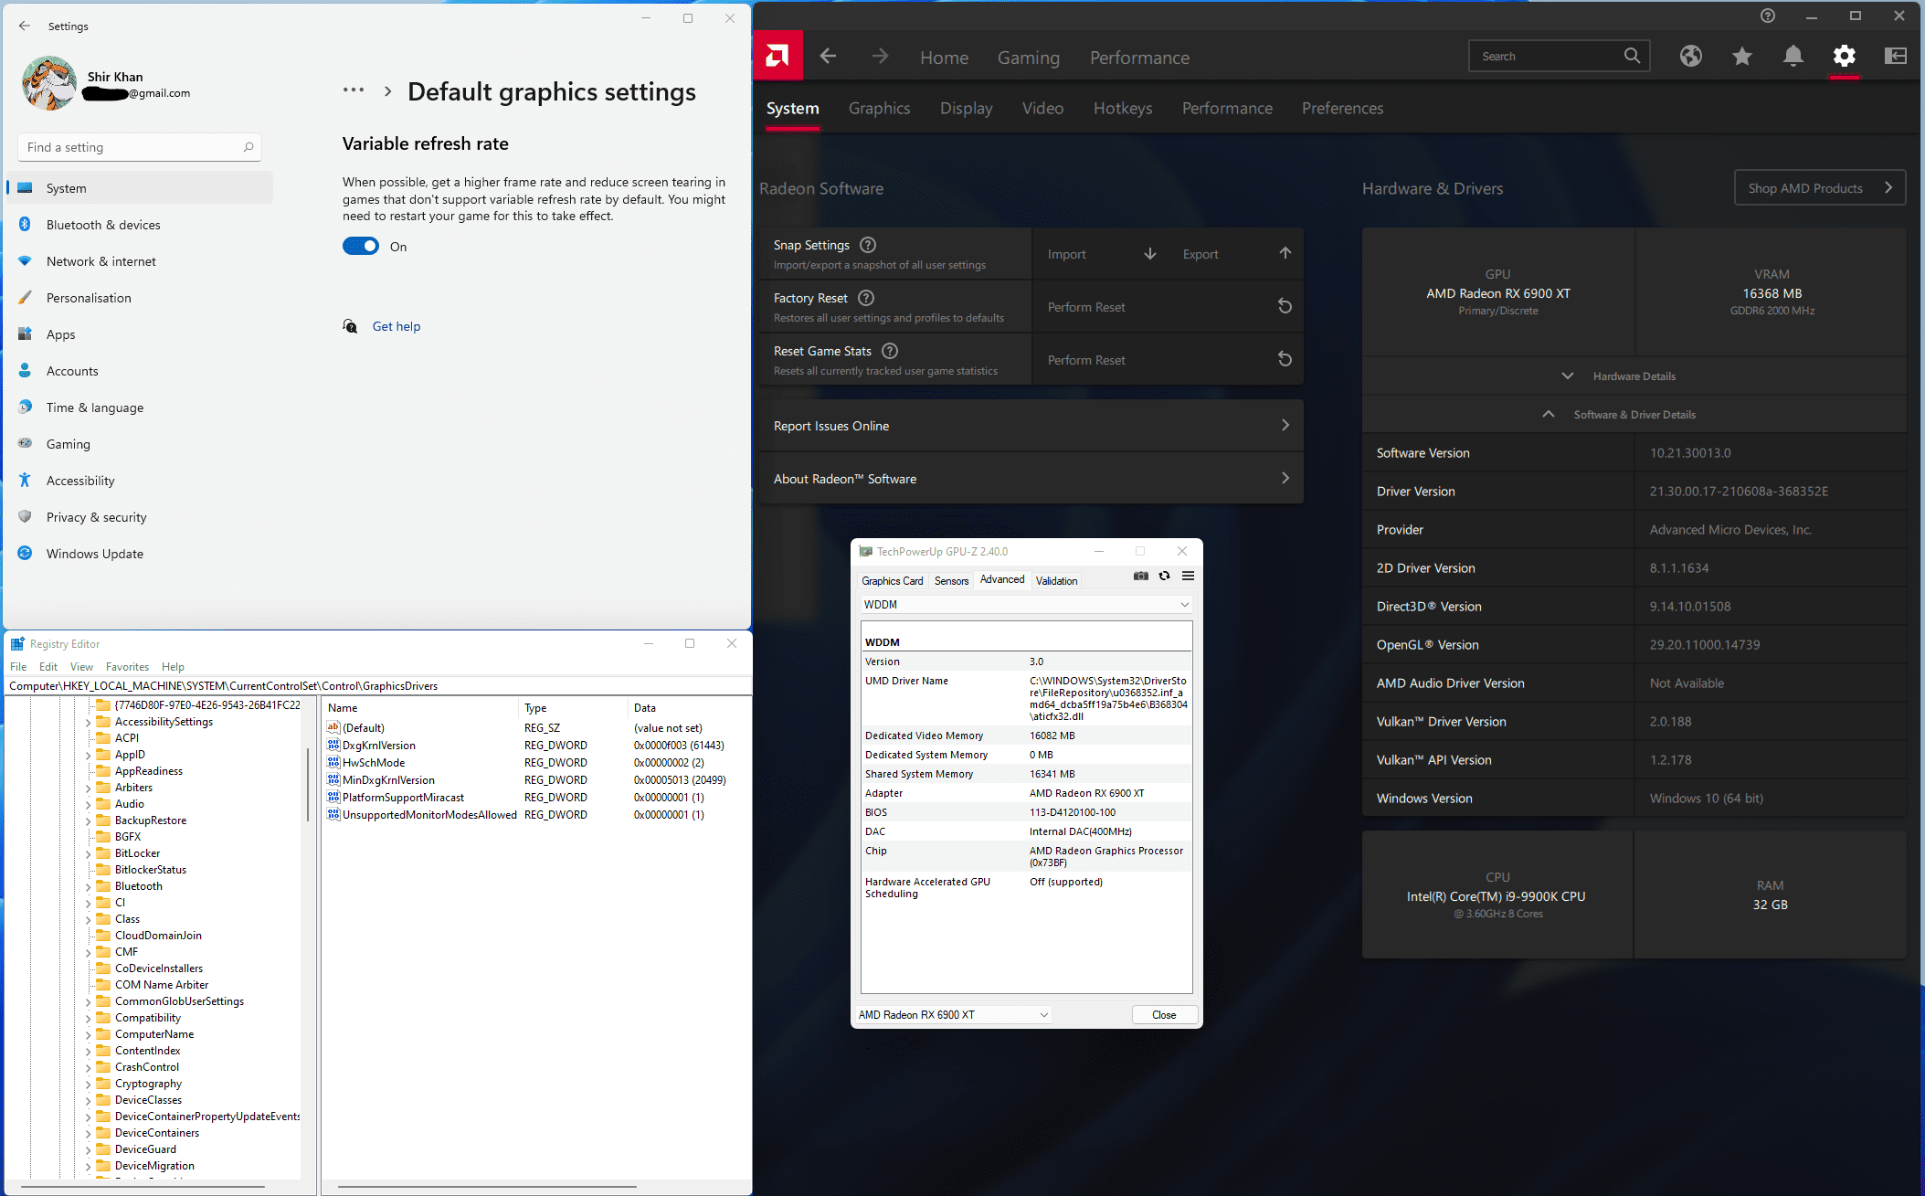This screenshot has width=1925, height=1196.
Task: Turn off Variable refresh rate toggle
Action: pos(361,247)
